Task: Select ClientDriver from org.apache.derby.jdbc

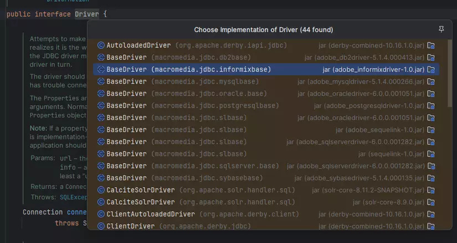Action: [x=266, y=226]
